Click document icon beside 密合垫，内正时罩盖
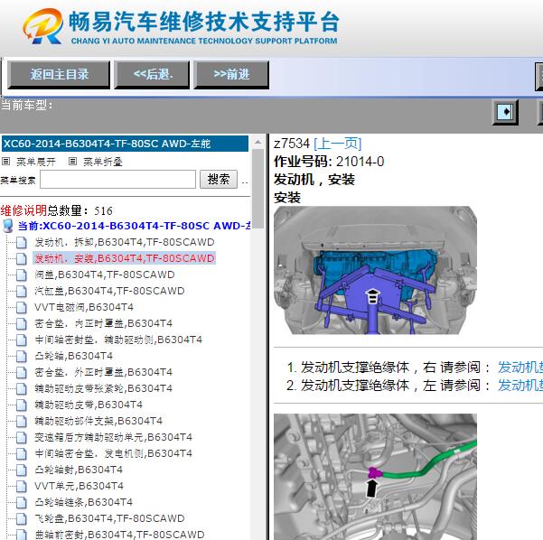This screenshot has width=543, height=540. 22,324
